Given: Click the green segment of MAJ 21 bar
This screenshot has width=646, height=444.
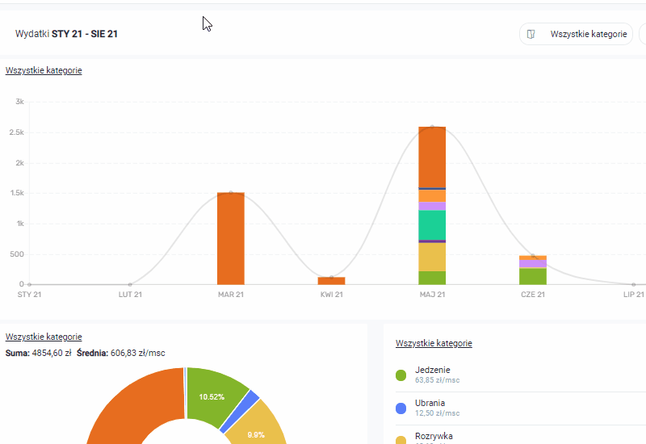Looking at the screenshot, I should click(x=432, y=278).
